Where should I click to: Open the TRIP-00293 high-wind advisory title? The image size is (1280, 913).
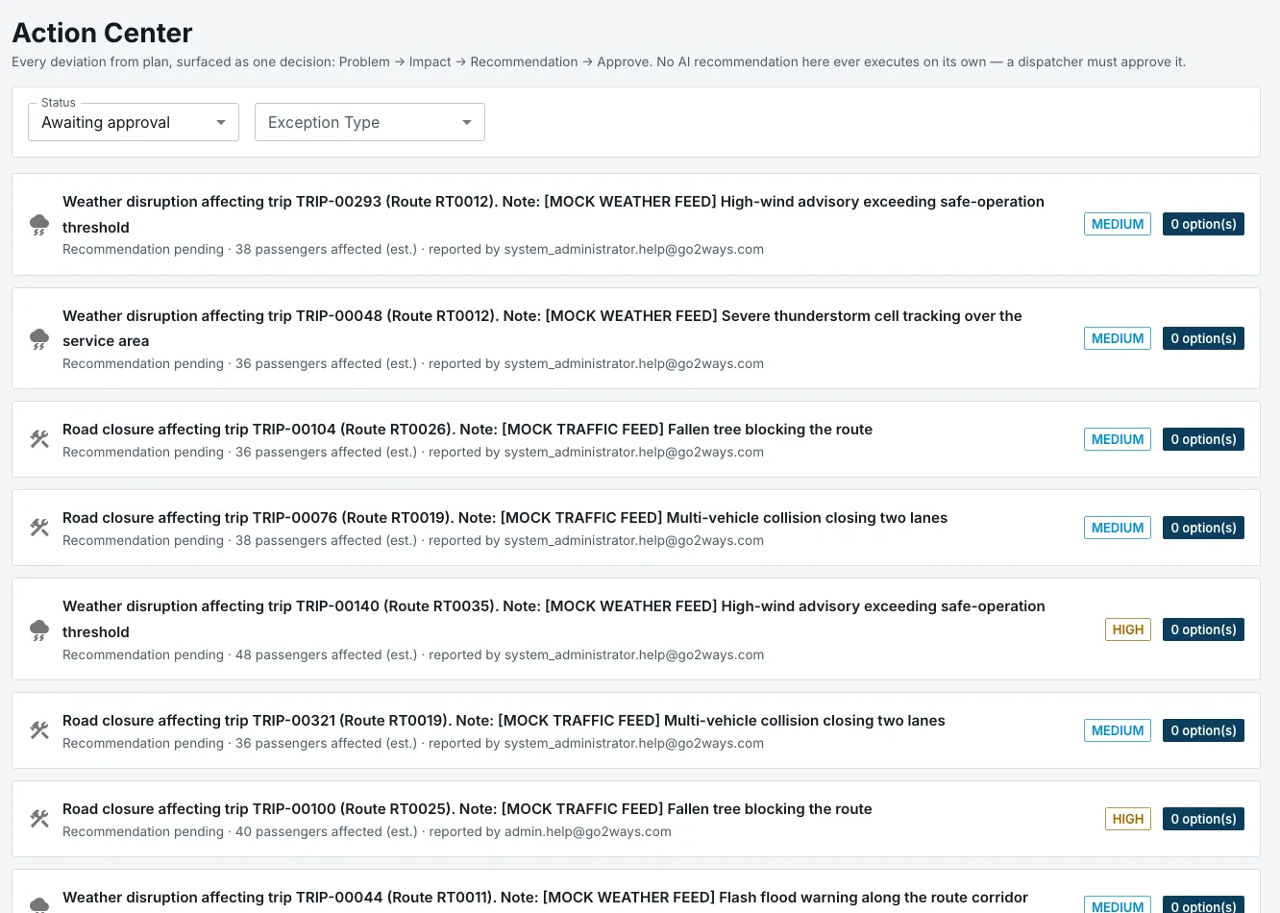click(x=554, y=214)
